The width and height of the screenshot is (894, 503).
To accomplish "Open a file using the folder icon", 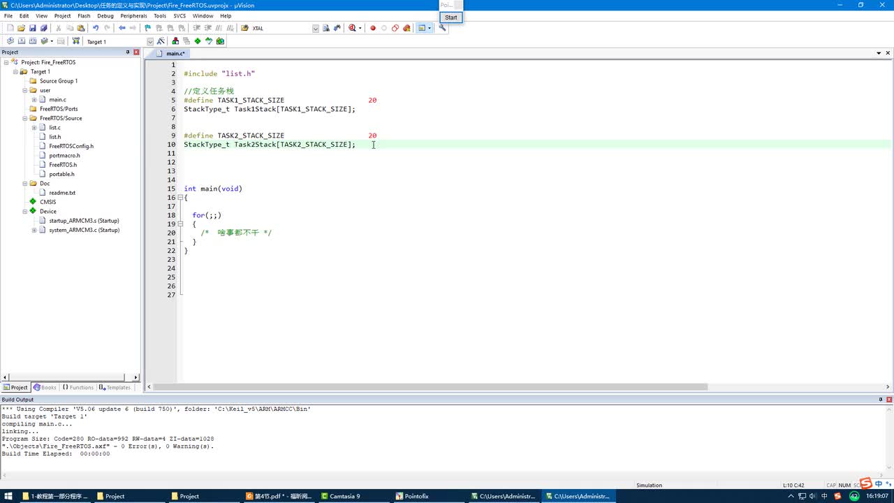I will point(21,28).
